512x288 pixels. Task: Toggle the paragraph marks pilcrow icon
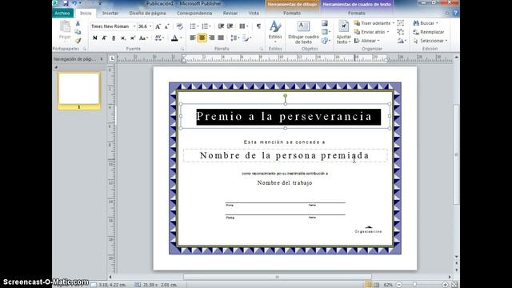[258, 26]
